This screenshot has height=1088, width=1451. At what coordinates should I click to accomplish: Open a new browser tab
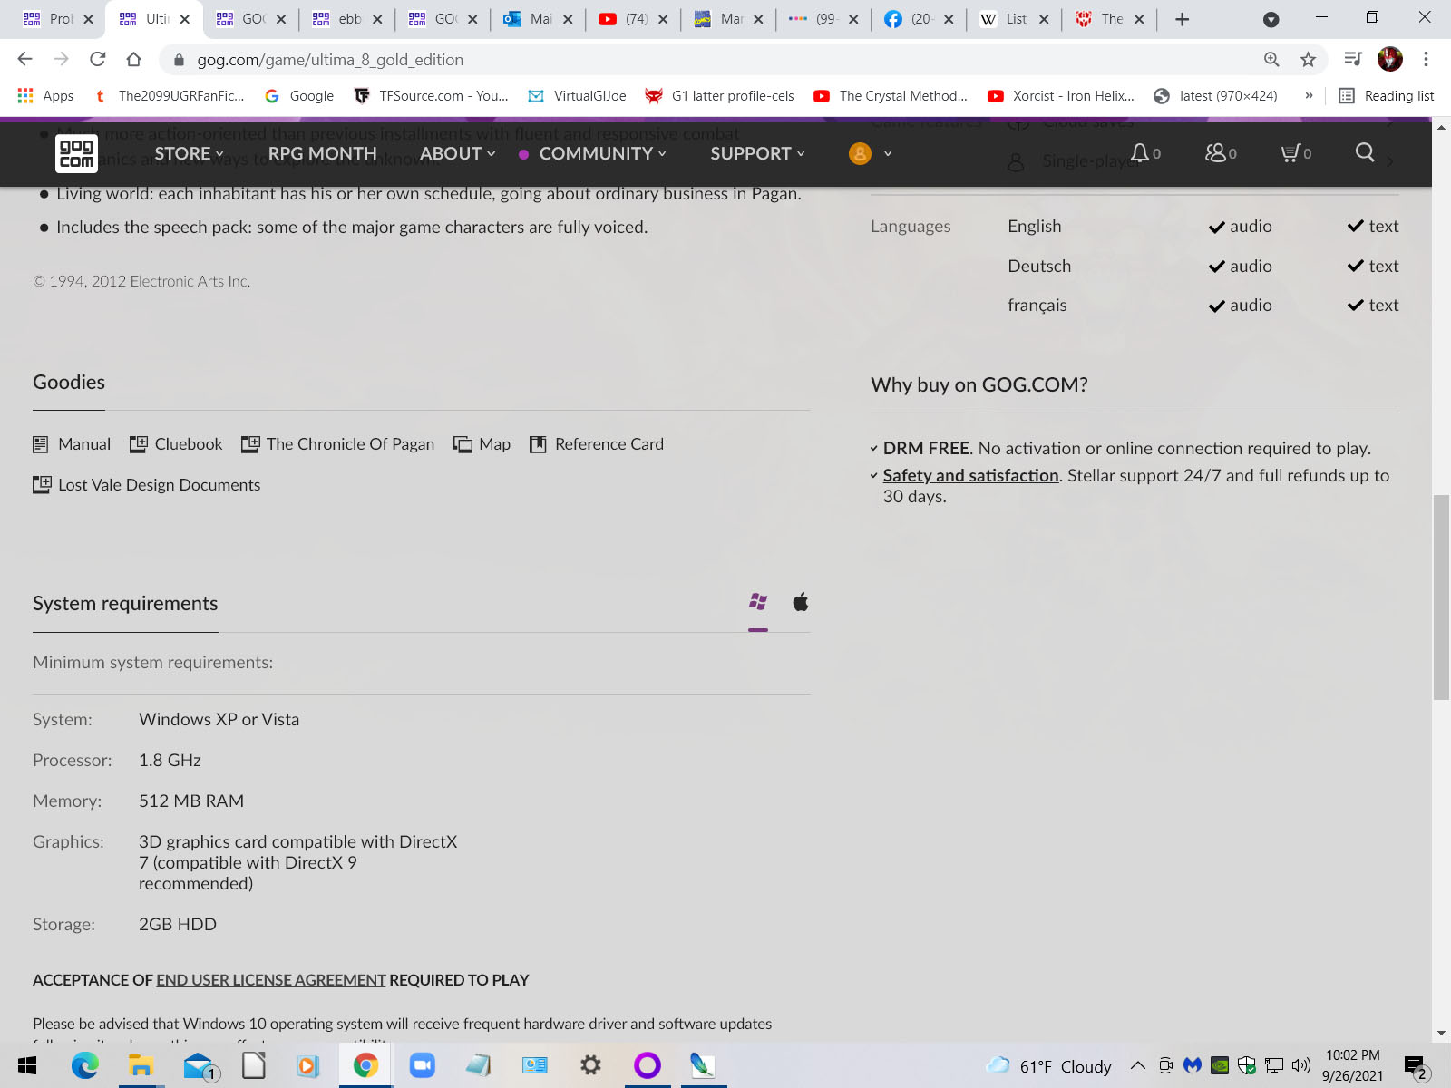pyautogui.click(x=1182, y=19)
